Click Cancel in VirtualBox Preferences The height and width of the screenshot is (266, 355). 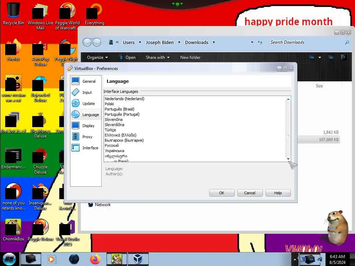[x=250, y=193]
